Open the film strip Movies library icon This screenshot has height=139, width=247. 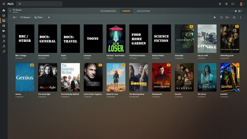pos(4,26)
